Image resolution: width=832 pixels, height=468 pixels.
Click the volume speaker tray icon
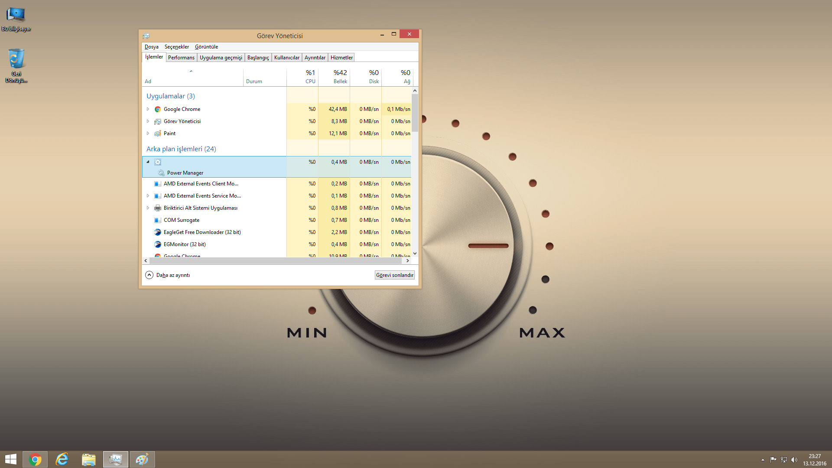[x=794, y=460]
